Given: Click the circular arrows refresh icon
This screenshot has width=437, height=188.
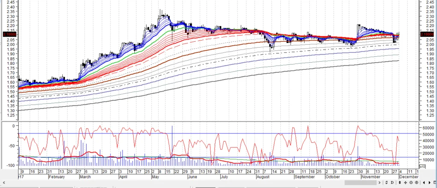Looking at the screenshot, I should (x=387, y=183).
